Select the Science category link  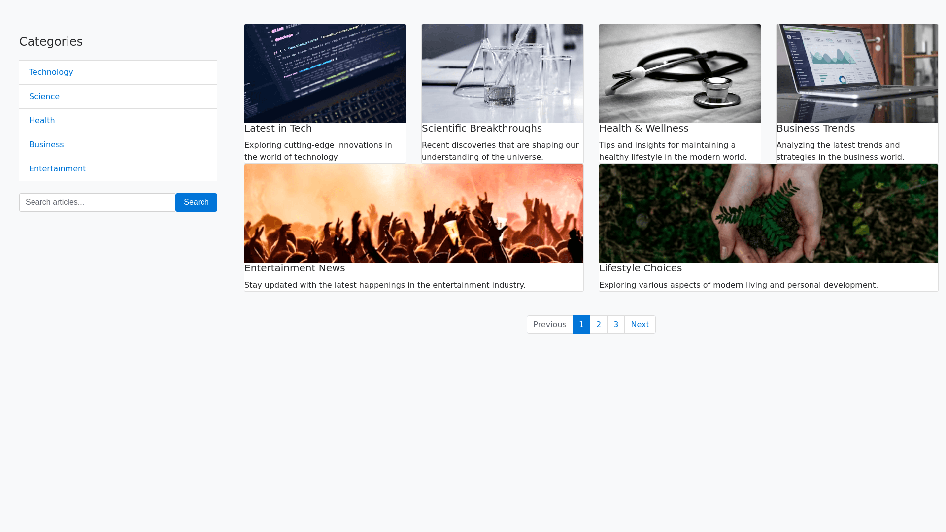coord(44,97)
